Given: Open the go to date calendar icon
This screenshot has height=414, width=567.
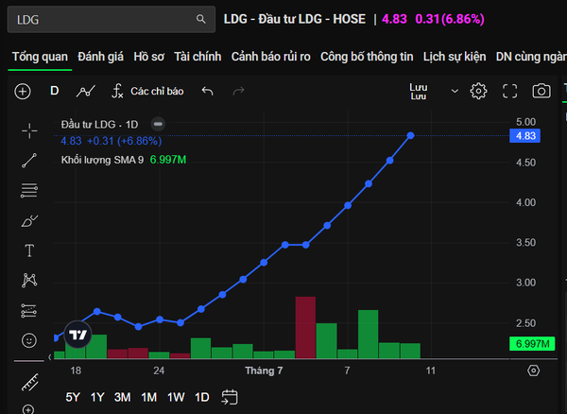Looking at the screenshot, I should tap(230, 397).
